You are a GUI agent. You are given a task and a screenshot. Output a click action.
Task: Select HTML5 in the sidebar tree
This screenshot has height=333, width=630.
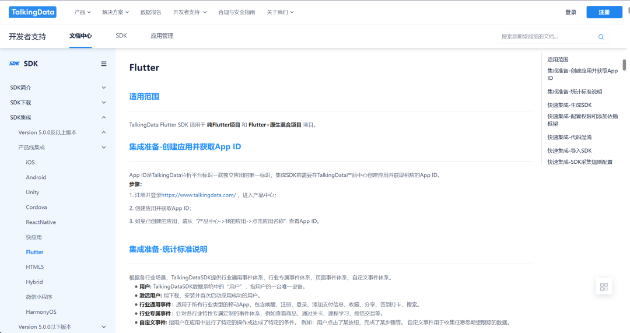[34, 267]
